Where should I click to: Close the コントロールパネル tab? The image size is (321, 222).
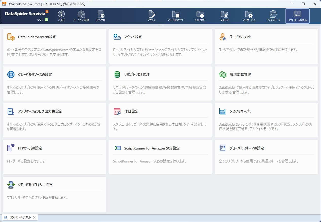[x=34, y=217]
